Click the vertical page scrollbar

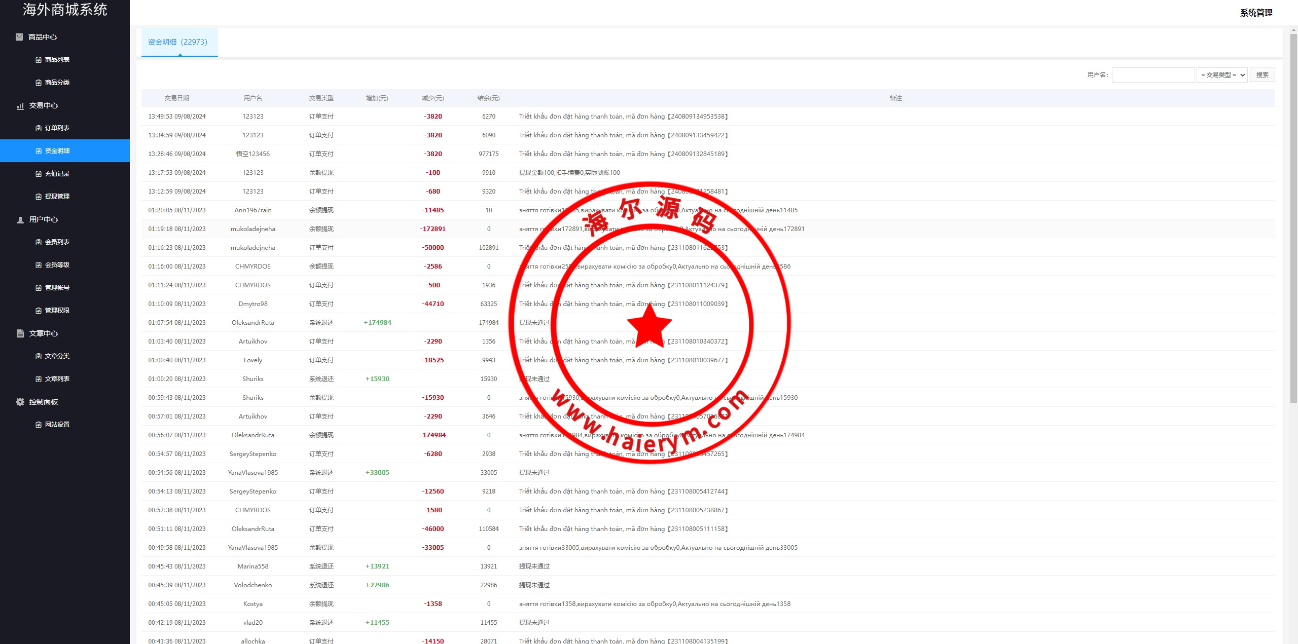tap(1293, 218)
